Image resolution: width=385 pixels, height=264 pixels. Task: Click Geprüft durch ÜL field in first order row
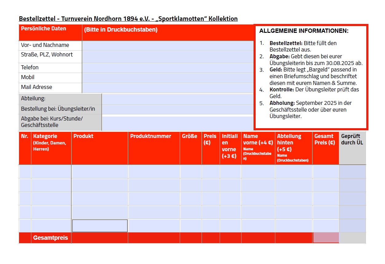[352, 172]
